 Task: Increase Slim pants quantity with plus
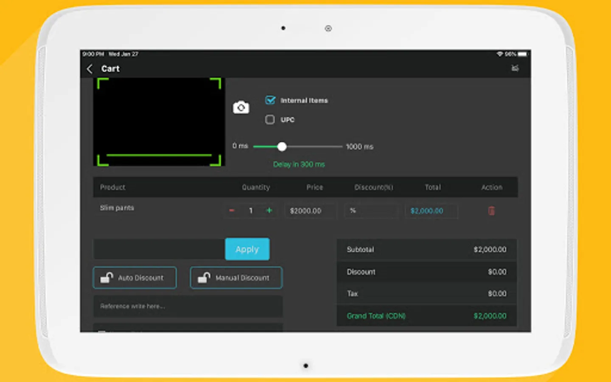tap(269, 211)
